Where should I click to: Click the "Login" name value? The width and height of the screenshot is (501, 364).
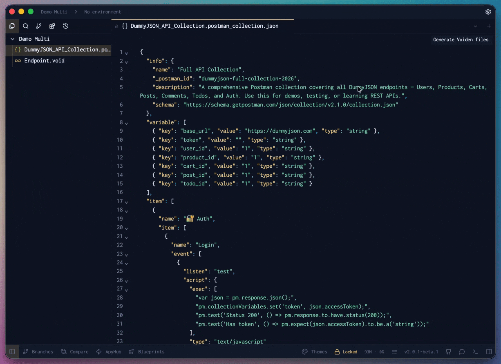pyautogui.click(x=208, y=245)
